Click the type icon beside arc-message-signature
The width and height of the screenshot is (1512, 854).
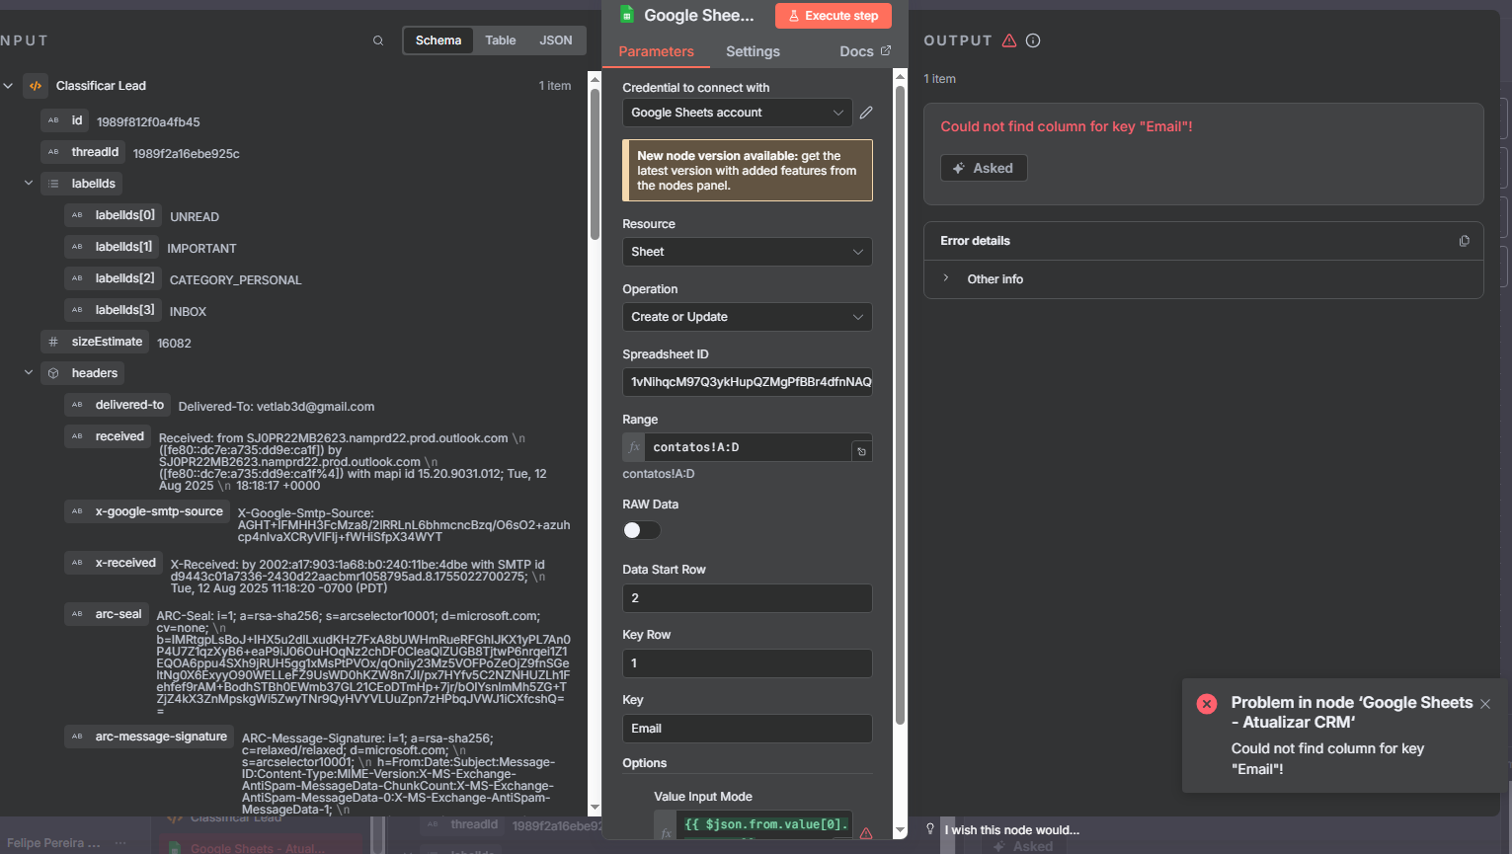pyautogui.click(x=77, y=737)
